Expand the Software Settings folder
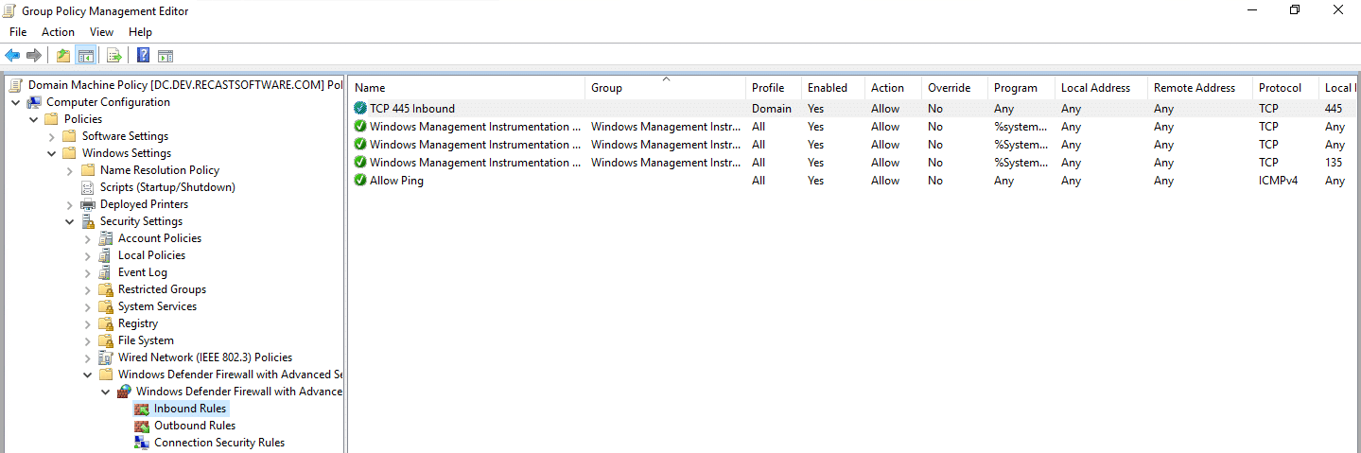The width and height of the screenshot is (1361, 453). tap(52, 136)
